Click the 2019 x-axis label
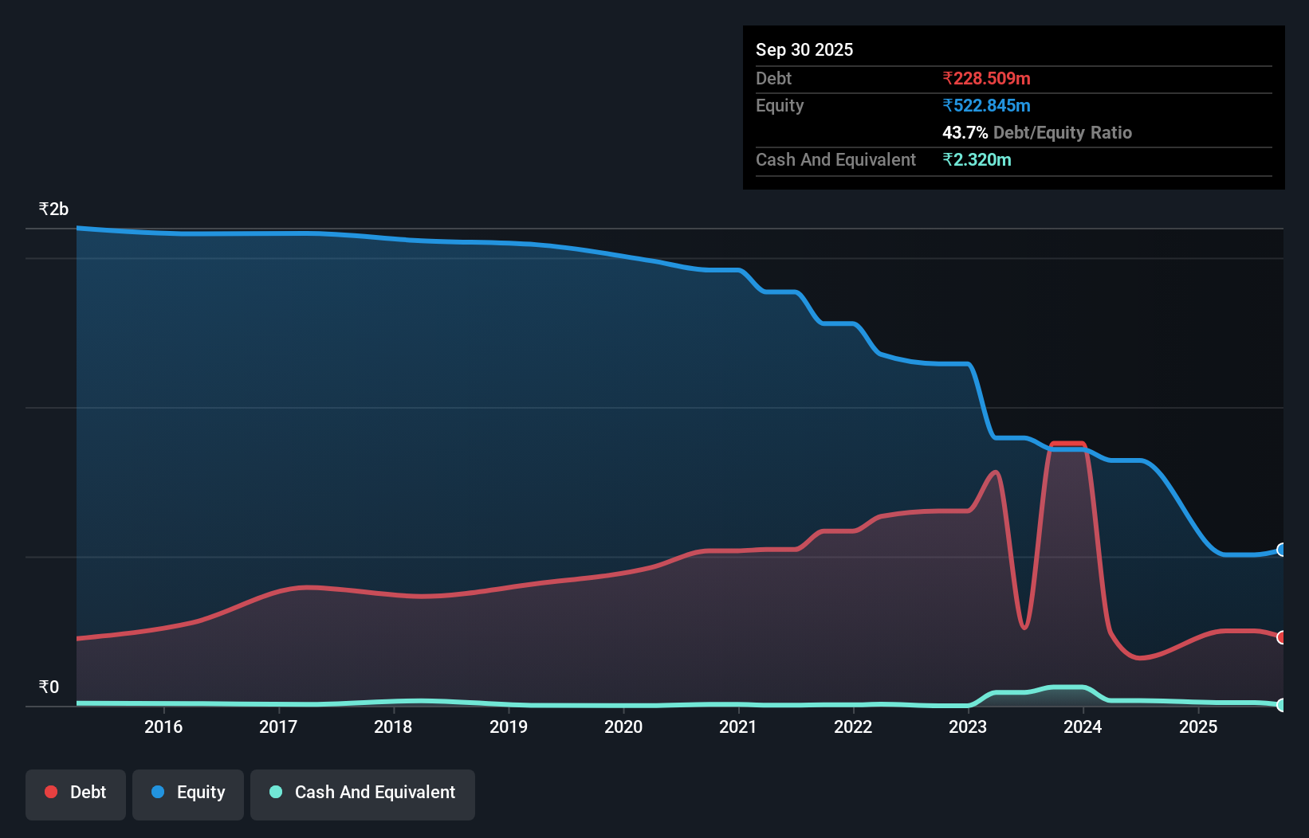Image resolution: width=1309 pixels, height=838 pixels. click(x=509, y=726)
